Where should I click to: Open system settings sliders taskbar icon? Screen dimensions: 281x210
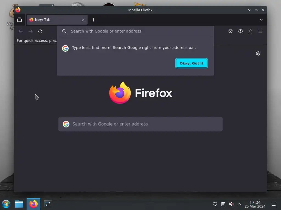(47, 203)
